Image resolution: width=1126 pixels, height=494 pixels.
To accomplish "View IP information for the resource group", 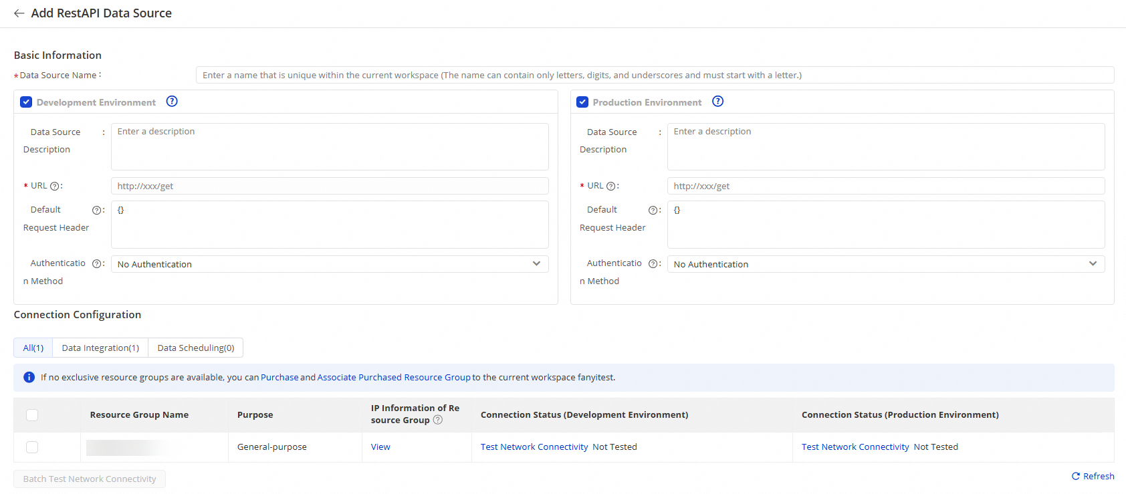I will (380, 447).
